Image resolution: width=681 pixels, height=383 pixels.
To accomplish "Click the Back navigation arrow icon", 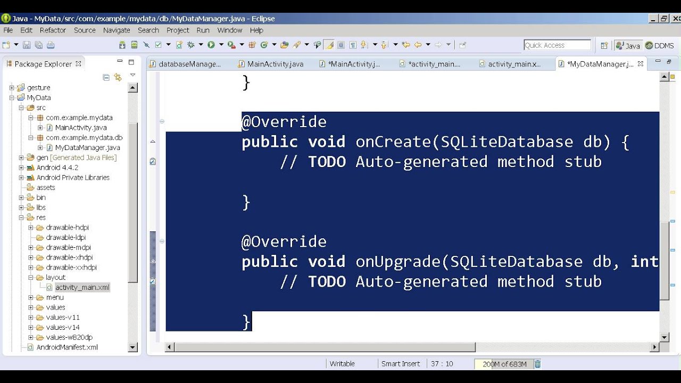I will 418,45.
